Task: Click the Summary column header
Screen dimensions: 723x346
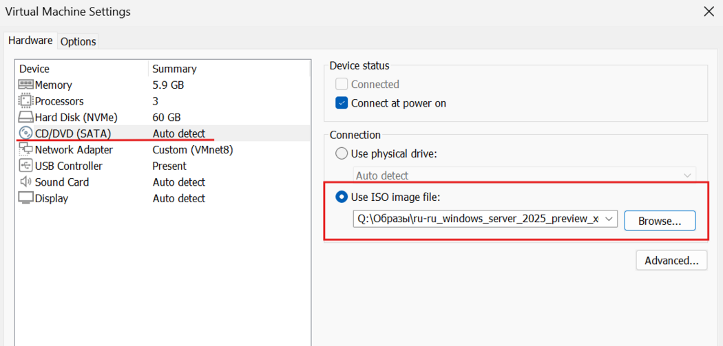Action: [x=174, y=69]
